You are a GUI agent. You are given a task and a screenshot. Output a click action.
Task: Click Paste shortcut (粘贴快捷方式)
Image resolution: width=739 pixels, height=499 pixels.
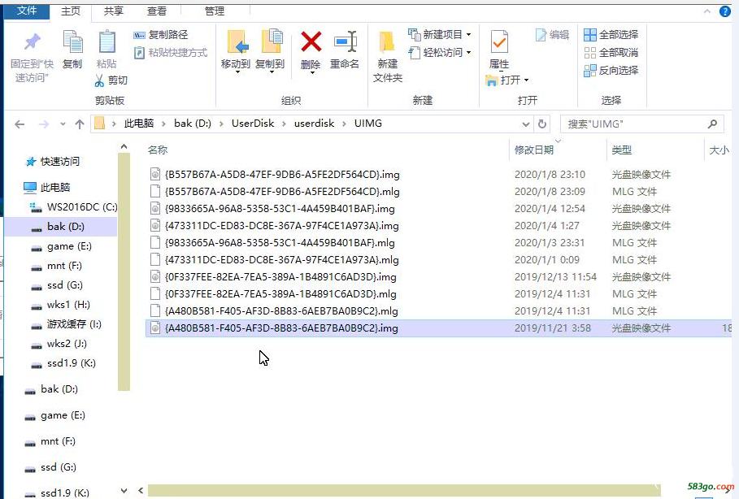click(x=171, y=52)
